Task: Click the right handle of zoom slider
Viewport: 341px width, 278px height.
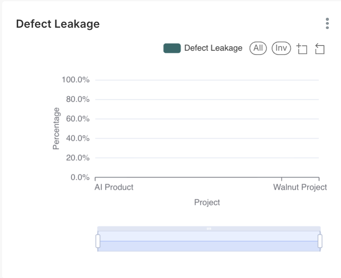Action: [x=320, y=241]
